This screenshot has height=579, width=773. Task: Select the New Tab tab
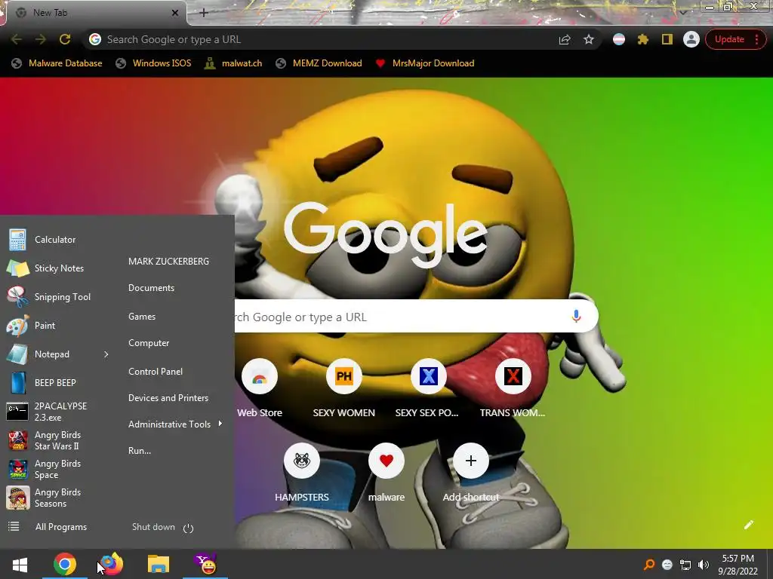[x=94, y=13]
